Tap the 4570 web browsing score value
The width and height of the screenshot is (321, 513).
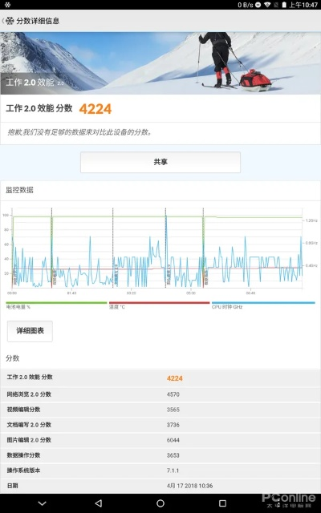point(173,394)
